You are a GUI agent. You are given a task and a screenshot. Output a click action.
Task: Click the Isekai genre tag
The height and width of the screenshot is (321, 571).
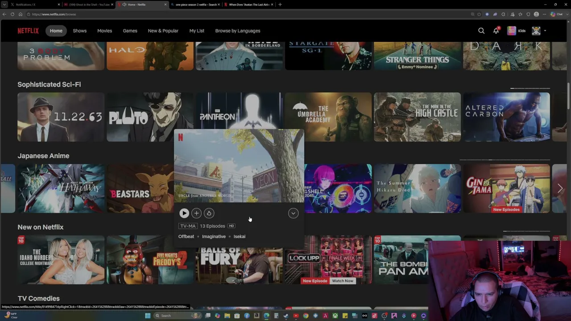240,236
